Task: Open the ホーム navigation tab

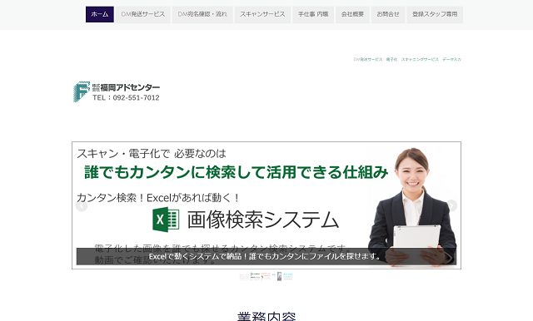Action: point(100,14)
